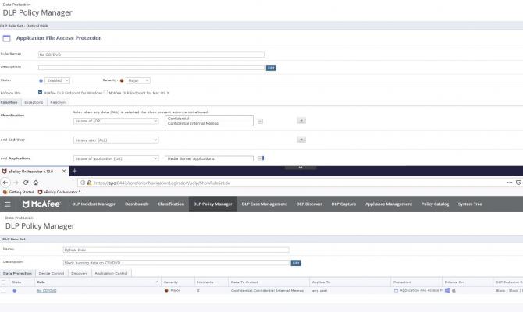The image size is (523, 312).
Task: Click the lock warning icon in address bar
Action: pos(89,183)
